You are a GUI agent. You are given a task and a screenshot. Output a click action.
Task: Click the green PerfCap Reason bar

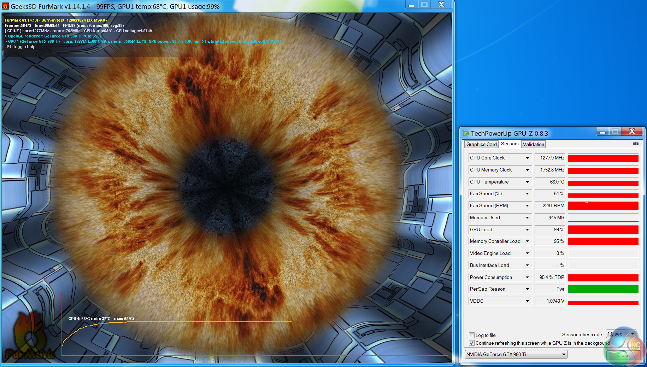603,289
